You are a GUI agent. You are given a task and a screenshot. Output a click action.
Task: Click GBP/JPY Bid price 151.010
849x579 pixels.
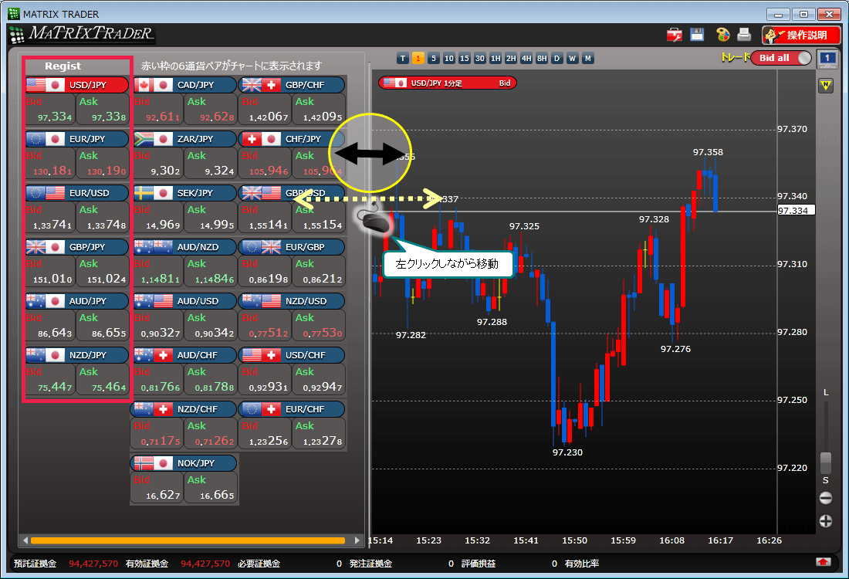(x=52, y=279)
